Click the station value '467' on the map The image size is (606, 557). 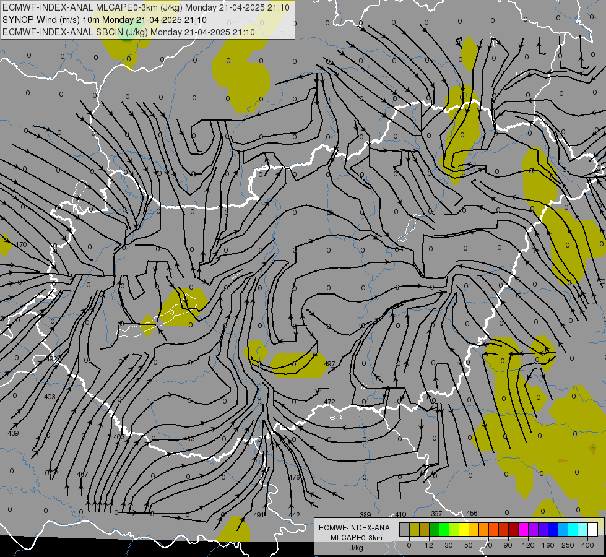point(82,474)
